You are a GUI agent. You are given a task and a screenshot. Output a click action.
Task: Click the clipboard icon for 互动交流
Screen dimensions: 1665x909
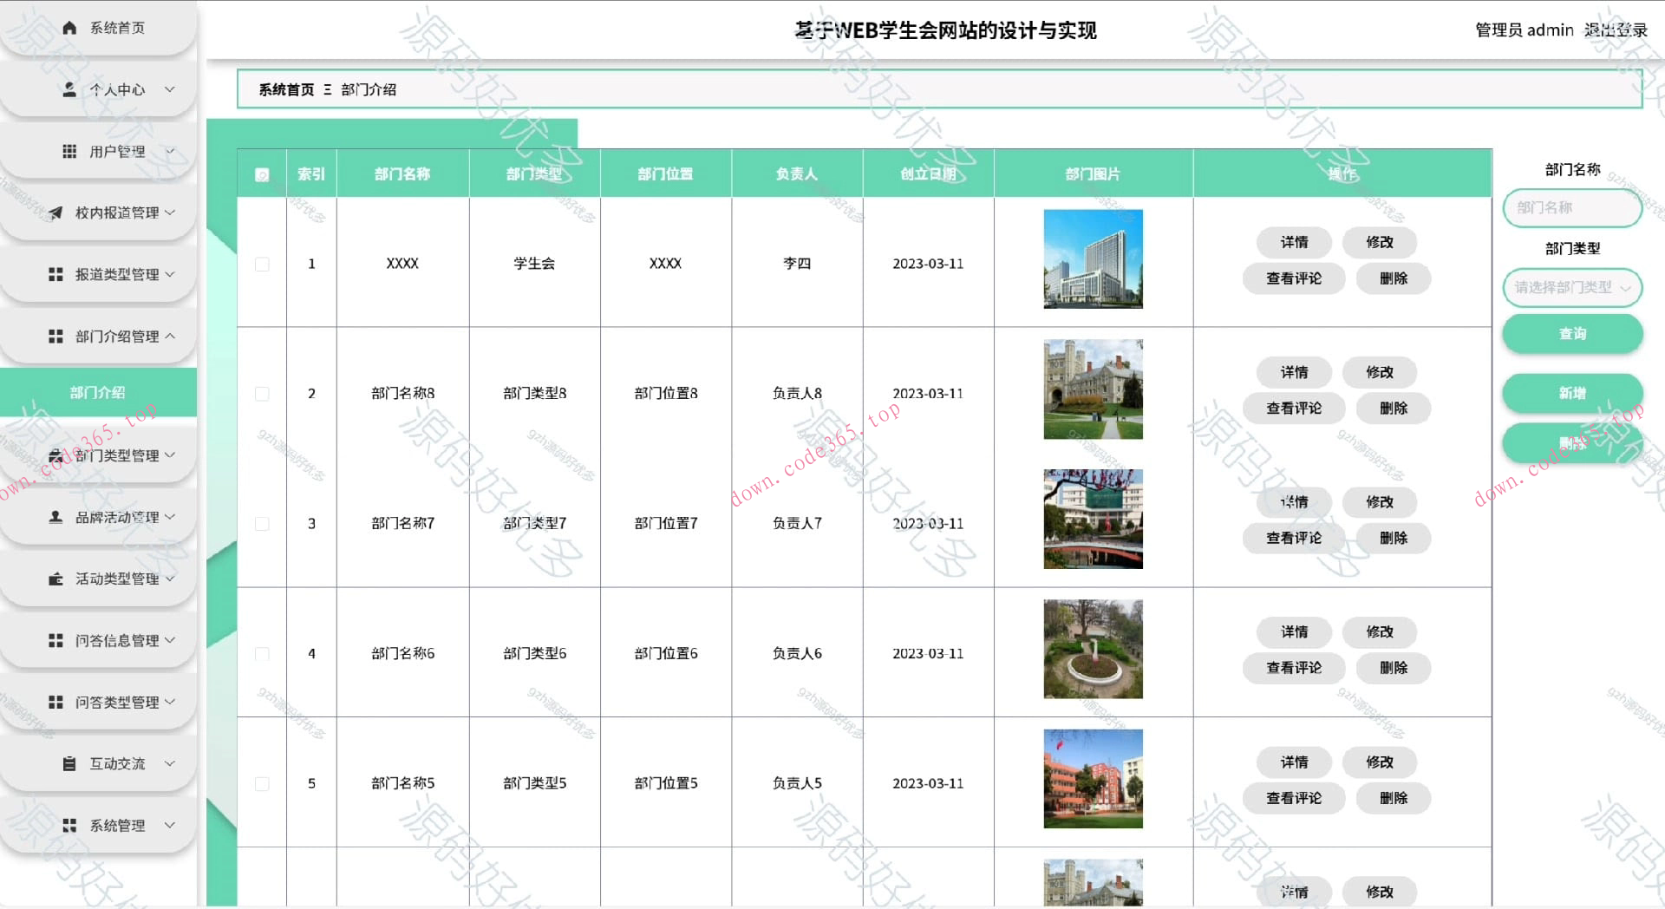click(70, 764)
